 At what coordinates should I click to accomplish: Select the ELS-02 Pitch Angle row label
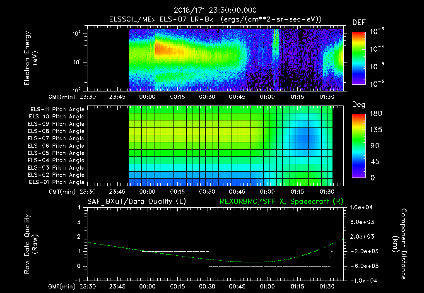56,175
